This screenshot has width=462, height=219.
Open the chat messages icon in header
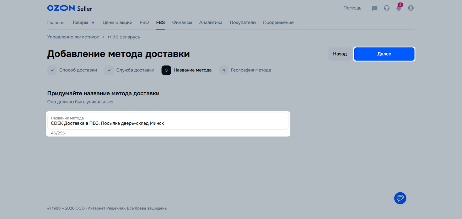(375, 8)
